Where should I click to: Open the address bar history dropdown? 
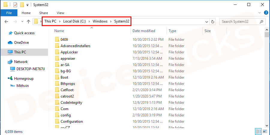pos(206,22)
